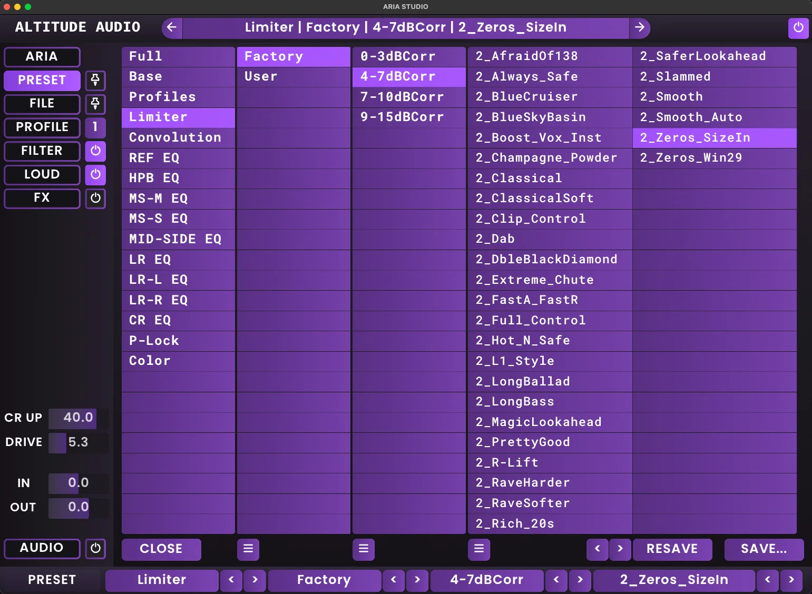Navigate to previous preset with top-left back arrow
Image resolution: width=812 pixels, height=594 pixels.
coord(172,28)
